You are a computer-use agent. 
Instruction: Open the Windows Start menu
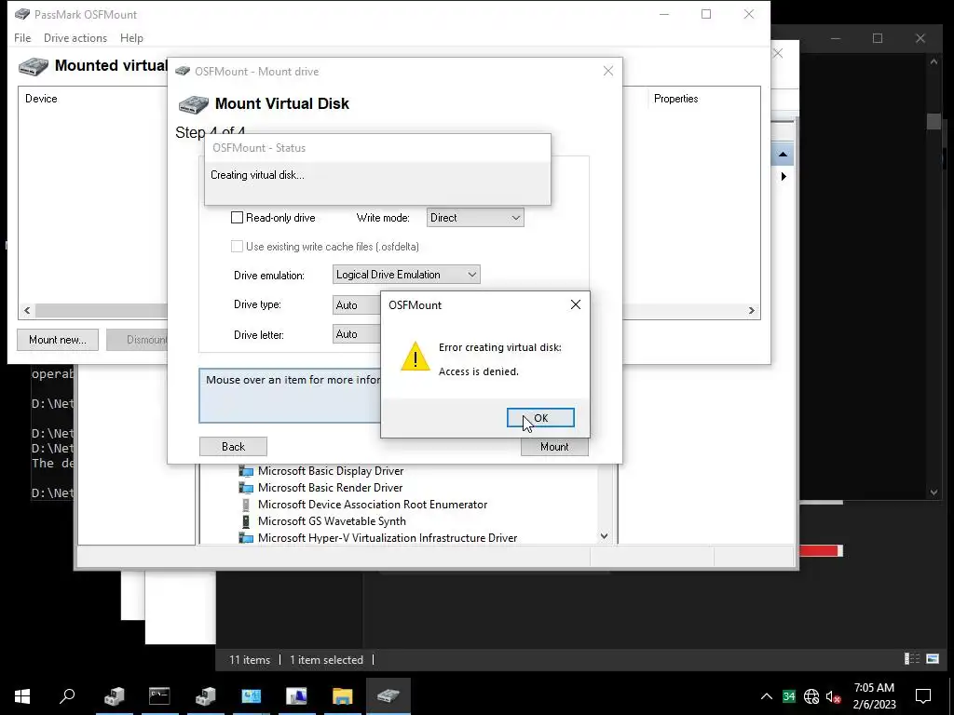22,696
